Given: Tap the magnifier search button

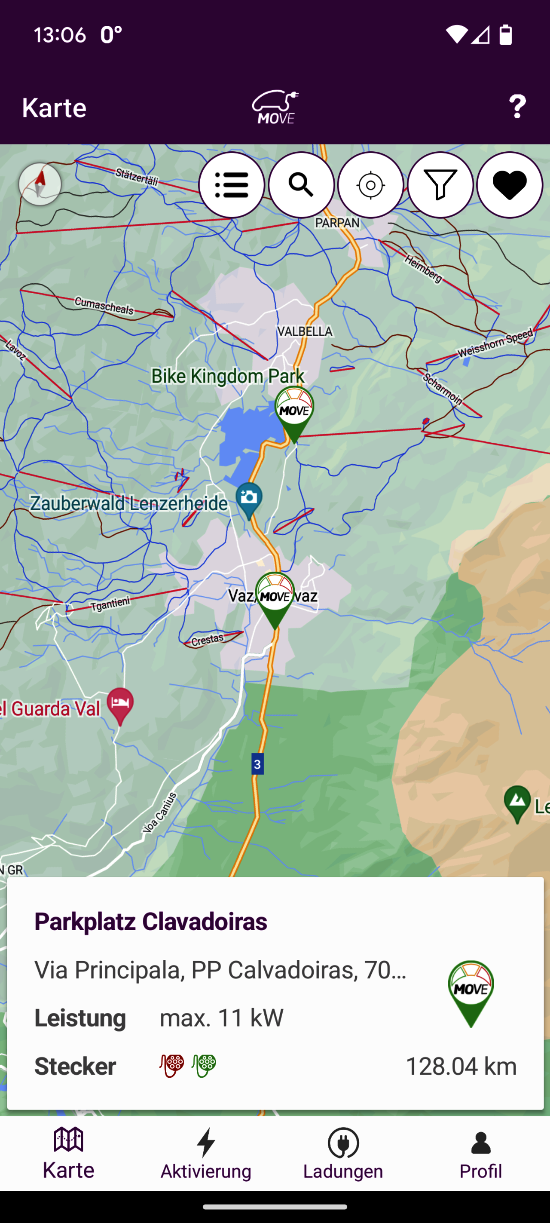Looking at the screenshot, I should point(301,185).
